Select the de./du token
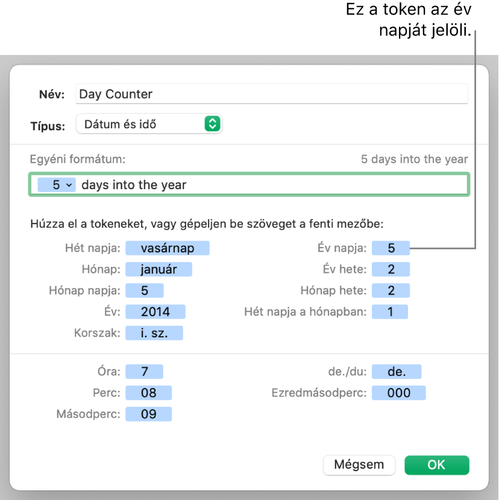This screenshot has height=500, width=499. click(x=397, y=372)
